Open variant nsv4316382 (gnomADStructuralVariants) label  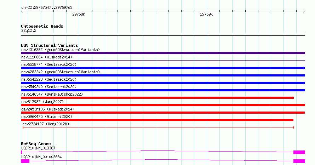click(61, 50)
